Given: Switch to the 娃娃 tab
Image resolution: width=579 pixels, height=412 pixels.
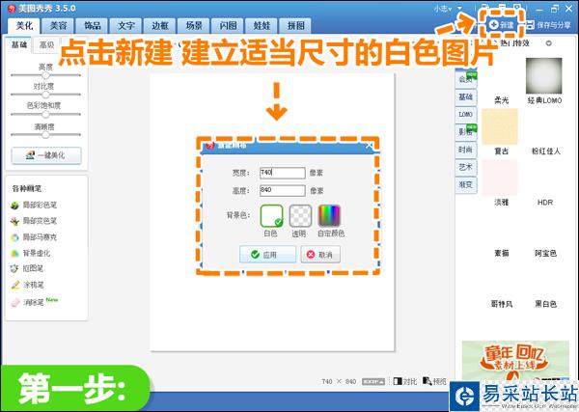Looking at the screenshot, I should click(x=262, y=25).
